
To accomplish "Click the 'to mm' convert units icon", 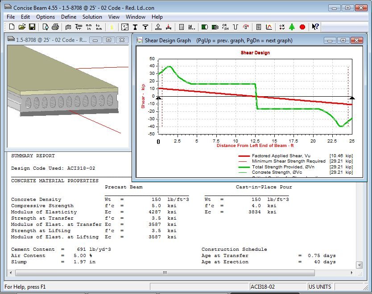I will click(99, 27).
